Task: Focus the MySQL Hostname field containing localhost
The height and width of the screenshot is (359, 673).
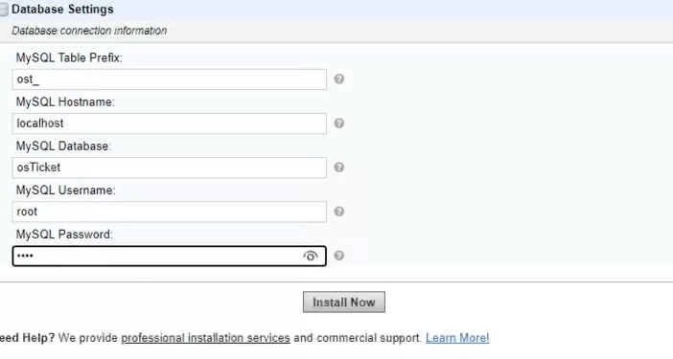Action: pos(169,123)
